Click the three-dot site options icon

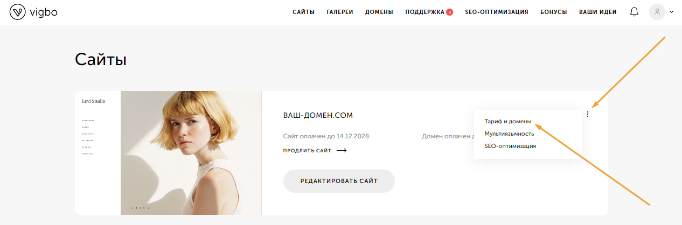pos(588,114)
